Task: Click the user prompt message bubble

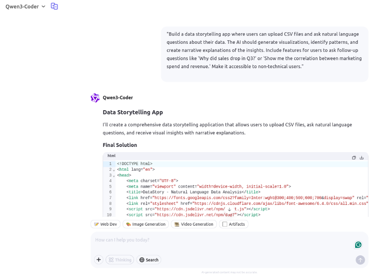Action: (265, 54)
